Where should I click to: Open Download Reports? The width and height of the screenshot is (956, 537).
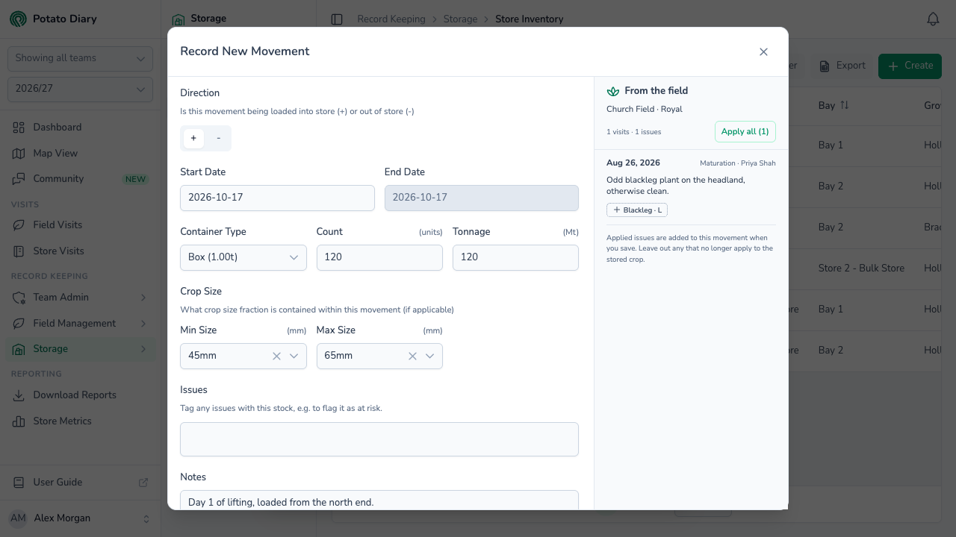[x=80, y=395]
